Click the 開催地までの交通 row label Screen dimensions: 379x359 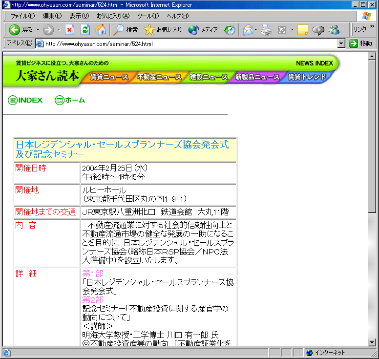tap(45, 212)
